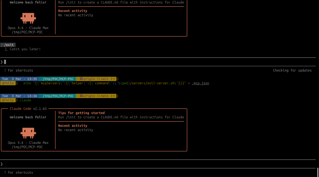Focus the prompt input with the block cursor
Screen dimensions: 319x177
[158, 62]
